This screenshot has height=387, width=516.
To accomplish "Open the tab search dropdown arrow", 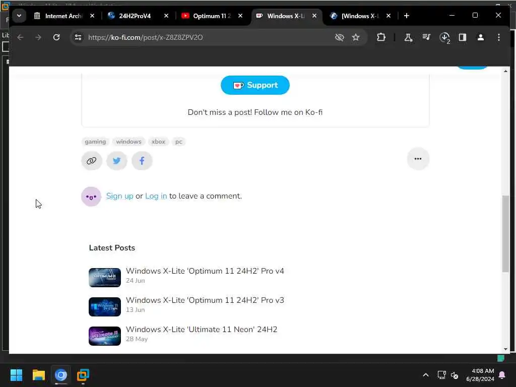I will (x=19, y=16).
